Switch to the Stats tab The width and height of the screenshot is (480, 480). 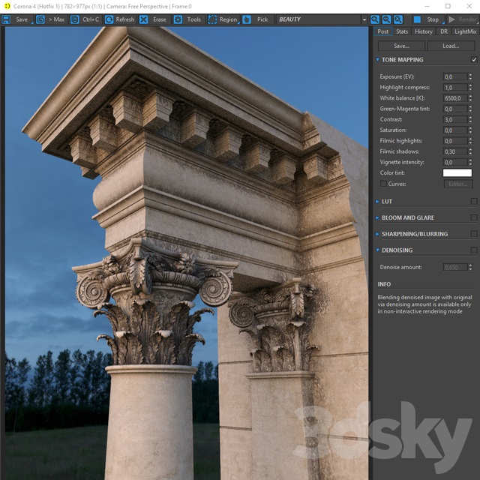[402, 31]
